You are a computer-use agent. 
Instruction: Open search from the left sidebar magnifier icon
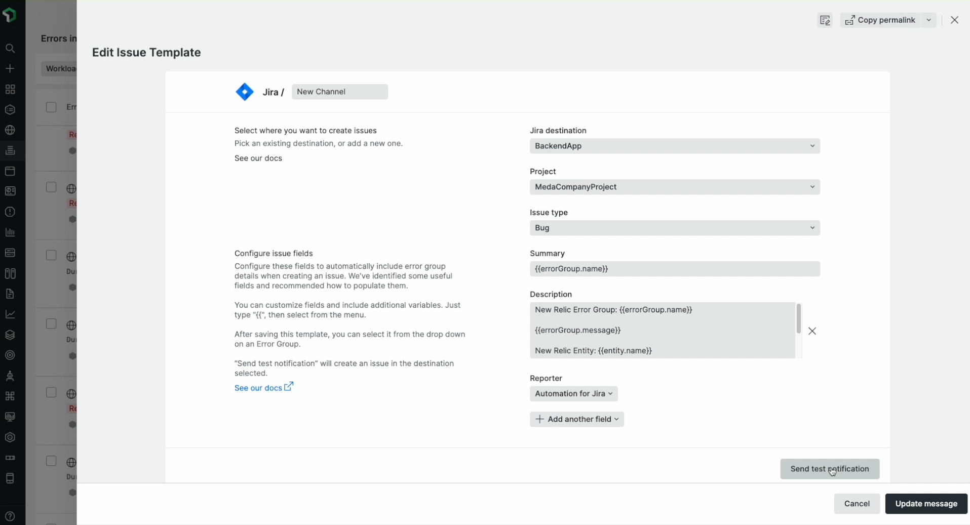tap(10, 49)
